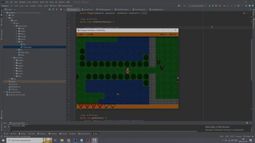The width and height of the screenshot is (255, 143).
Task: Open Windows Start menu
Action: pyautogui.click(x=3, y=140)
